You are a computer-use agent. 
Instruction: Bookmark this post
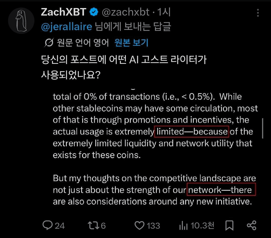pos(229,225)
